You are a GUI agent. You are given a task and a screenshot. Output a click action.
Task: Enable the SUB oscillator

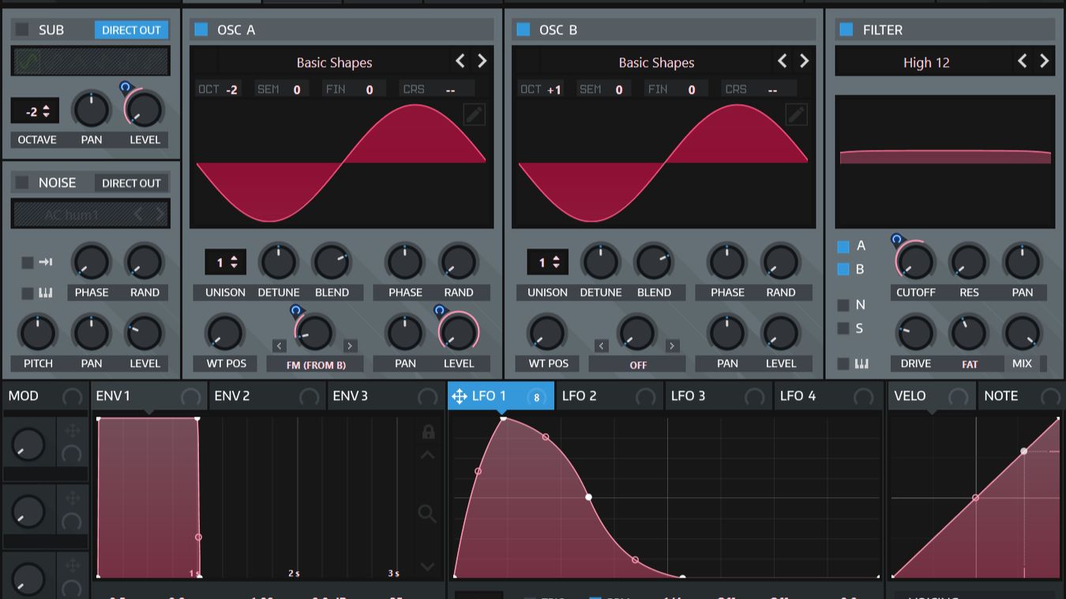pos(22,30)
